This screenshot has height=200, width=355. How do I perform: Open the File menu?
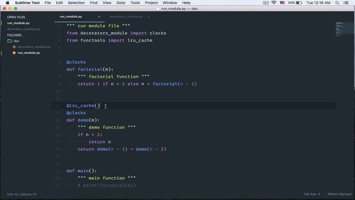pyautogui.click(x=48, y=3)
